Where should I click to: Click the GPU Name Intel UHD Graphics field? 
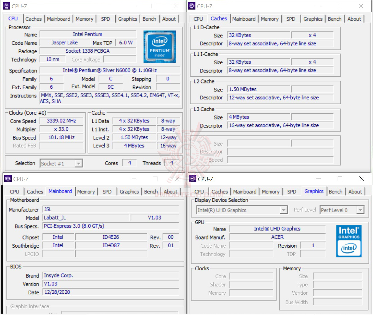point(278,229)
